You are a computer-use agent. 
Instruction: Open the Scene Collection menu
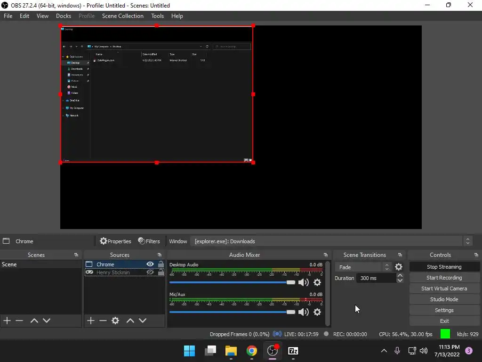pyautogui.click(x=123, y=16)
